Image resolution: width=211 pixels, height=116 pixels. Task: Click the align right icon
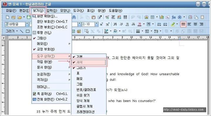[201, 24]
